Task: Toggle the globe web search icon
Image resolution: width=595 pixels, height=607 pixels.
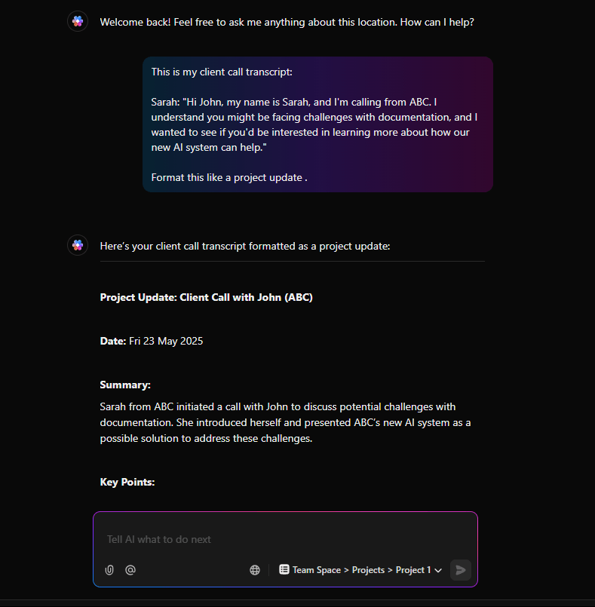Action: pos(255,570)
